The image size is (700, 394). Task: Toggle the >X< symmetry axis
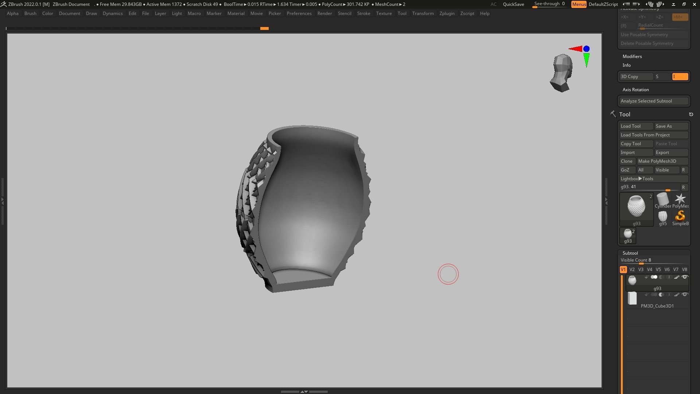click(x=627, y=17)
